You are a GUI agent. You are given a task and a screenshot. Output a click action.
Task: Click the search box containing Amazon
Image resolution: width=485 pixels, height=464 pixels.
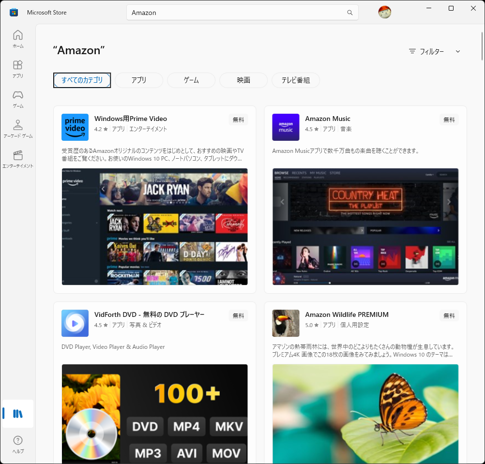click(242, 13)
